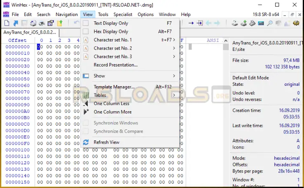Select One Column More menu entry
Viewport: 304px width, 188px height.
112,112
